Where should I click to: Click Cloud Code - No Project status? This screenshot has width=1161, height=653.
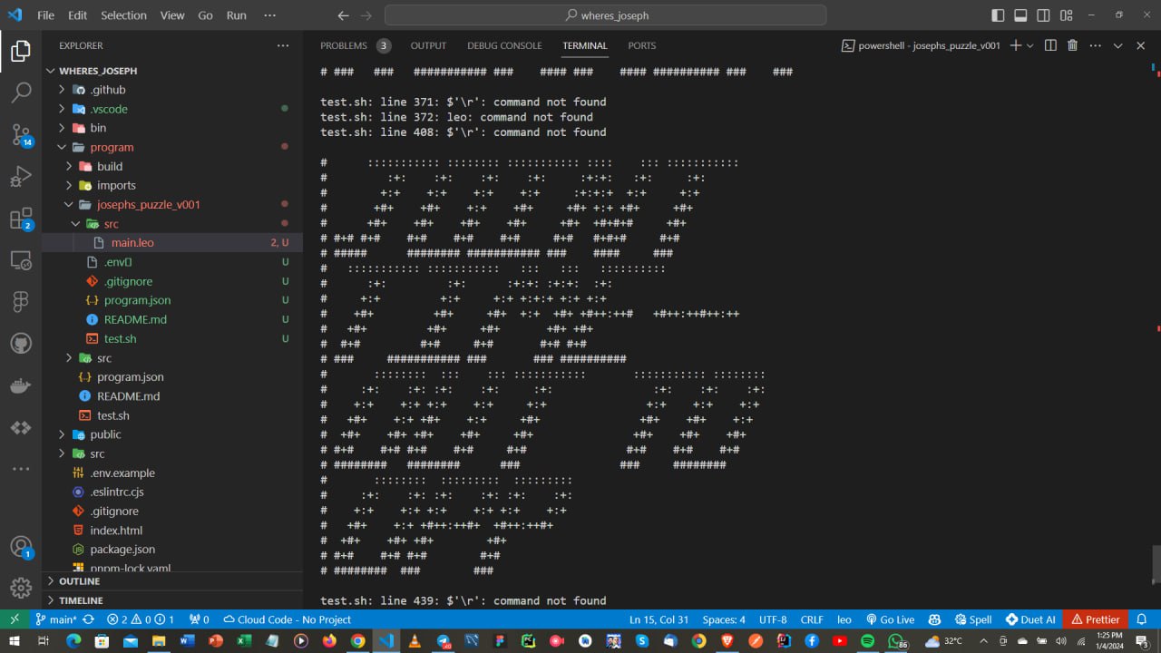pyautogui.click(x=288, y=619)
